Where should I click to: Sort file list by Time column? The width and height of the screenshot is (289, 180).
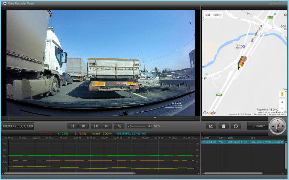tap(238, 138)
